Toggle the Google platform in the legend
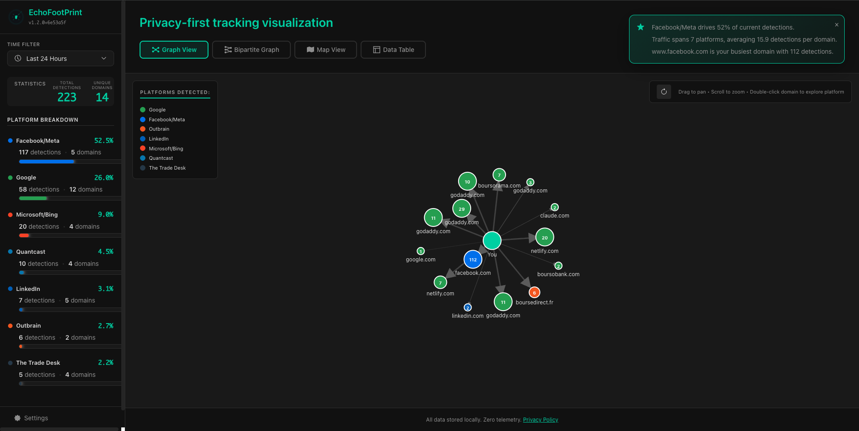Screen dimensions: 859x431 tap(153, 110)
